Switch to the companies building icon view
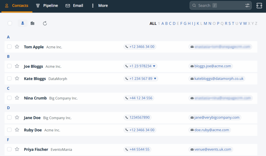The width and height of the screenshot is (266, 156). (32, 23)
